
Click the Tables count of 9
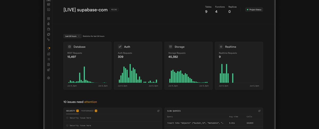tap(206, 11)
